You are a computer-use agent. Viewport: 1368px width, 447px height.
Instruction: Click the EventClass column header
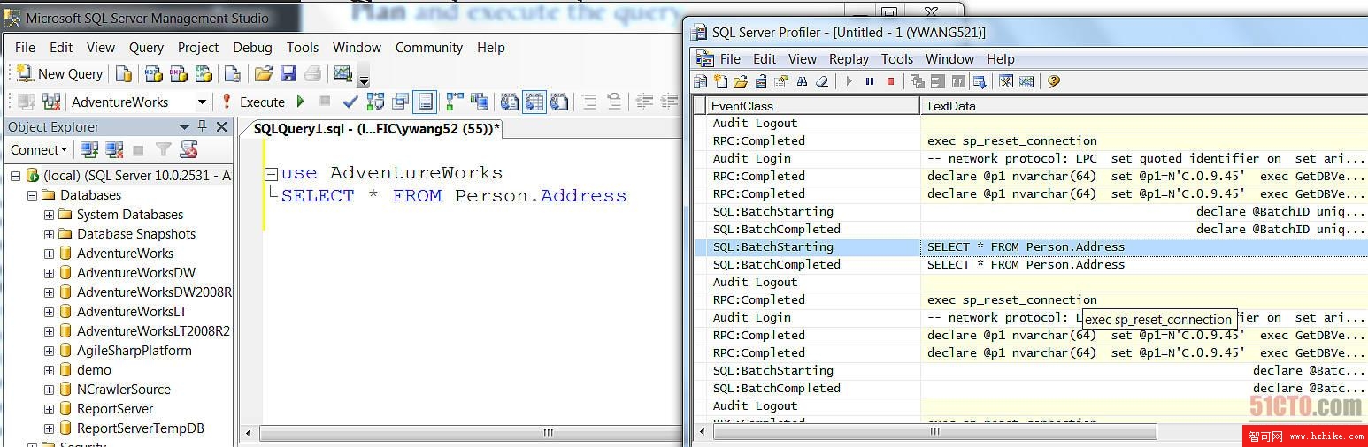pyautogui.click(x=813, y=106)
